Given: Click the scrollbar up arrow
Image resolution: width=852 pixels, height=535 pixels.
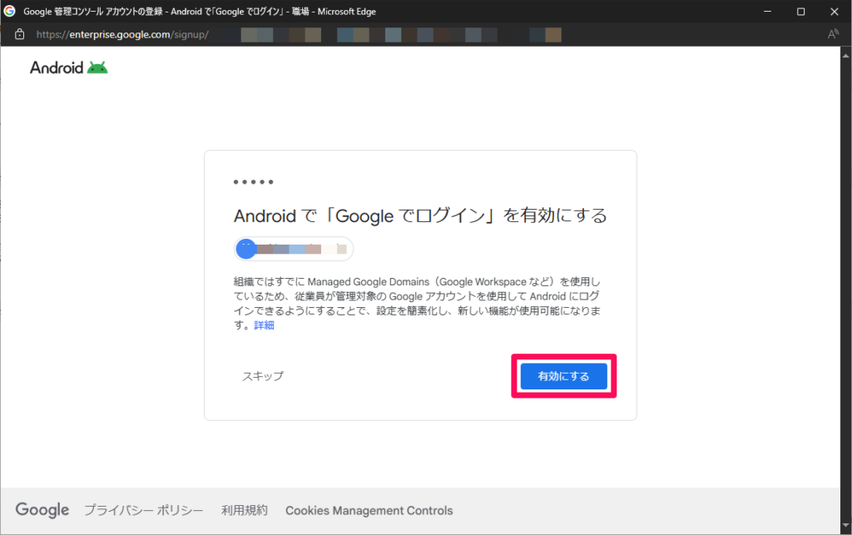Looking at the screenshot, I should click(x=845, y=55).
